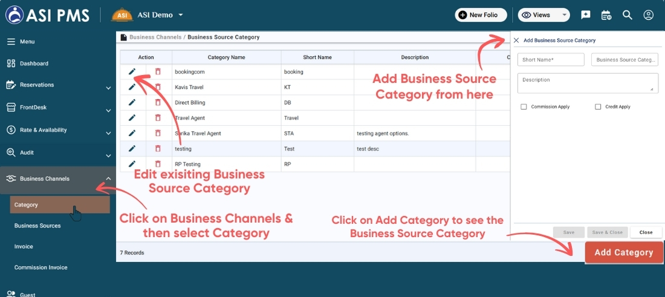Open the calendar icon in header
The height and width of the screenshot is (297, 665).
tap(606, 15)
